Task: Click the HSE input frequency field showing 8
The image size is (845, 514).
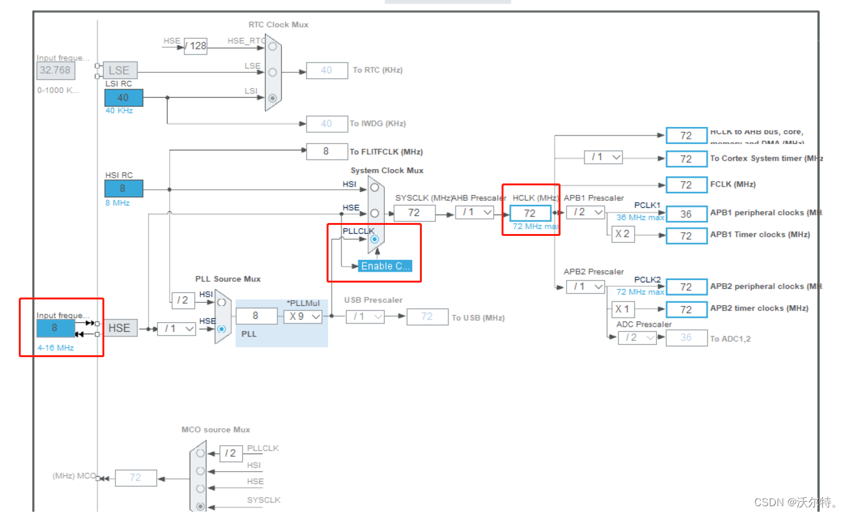Action: tap(55, 328)
